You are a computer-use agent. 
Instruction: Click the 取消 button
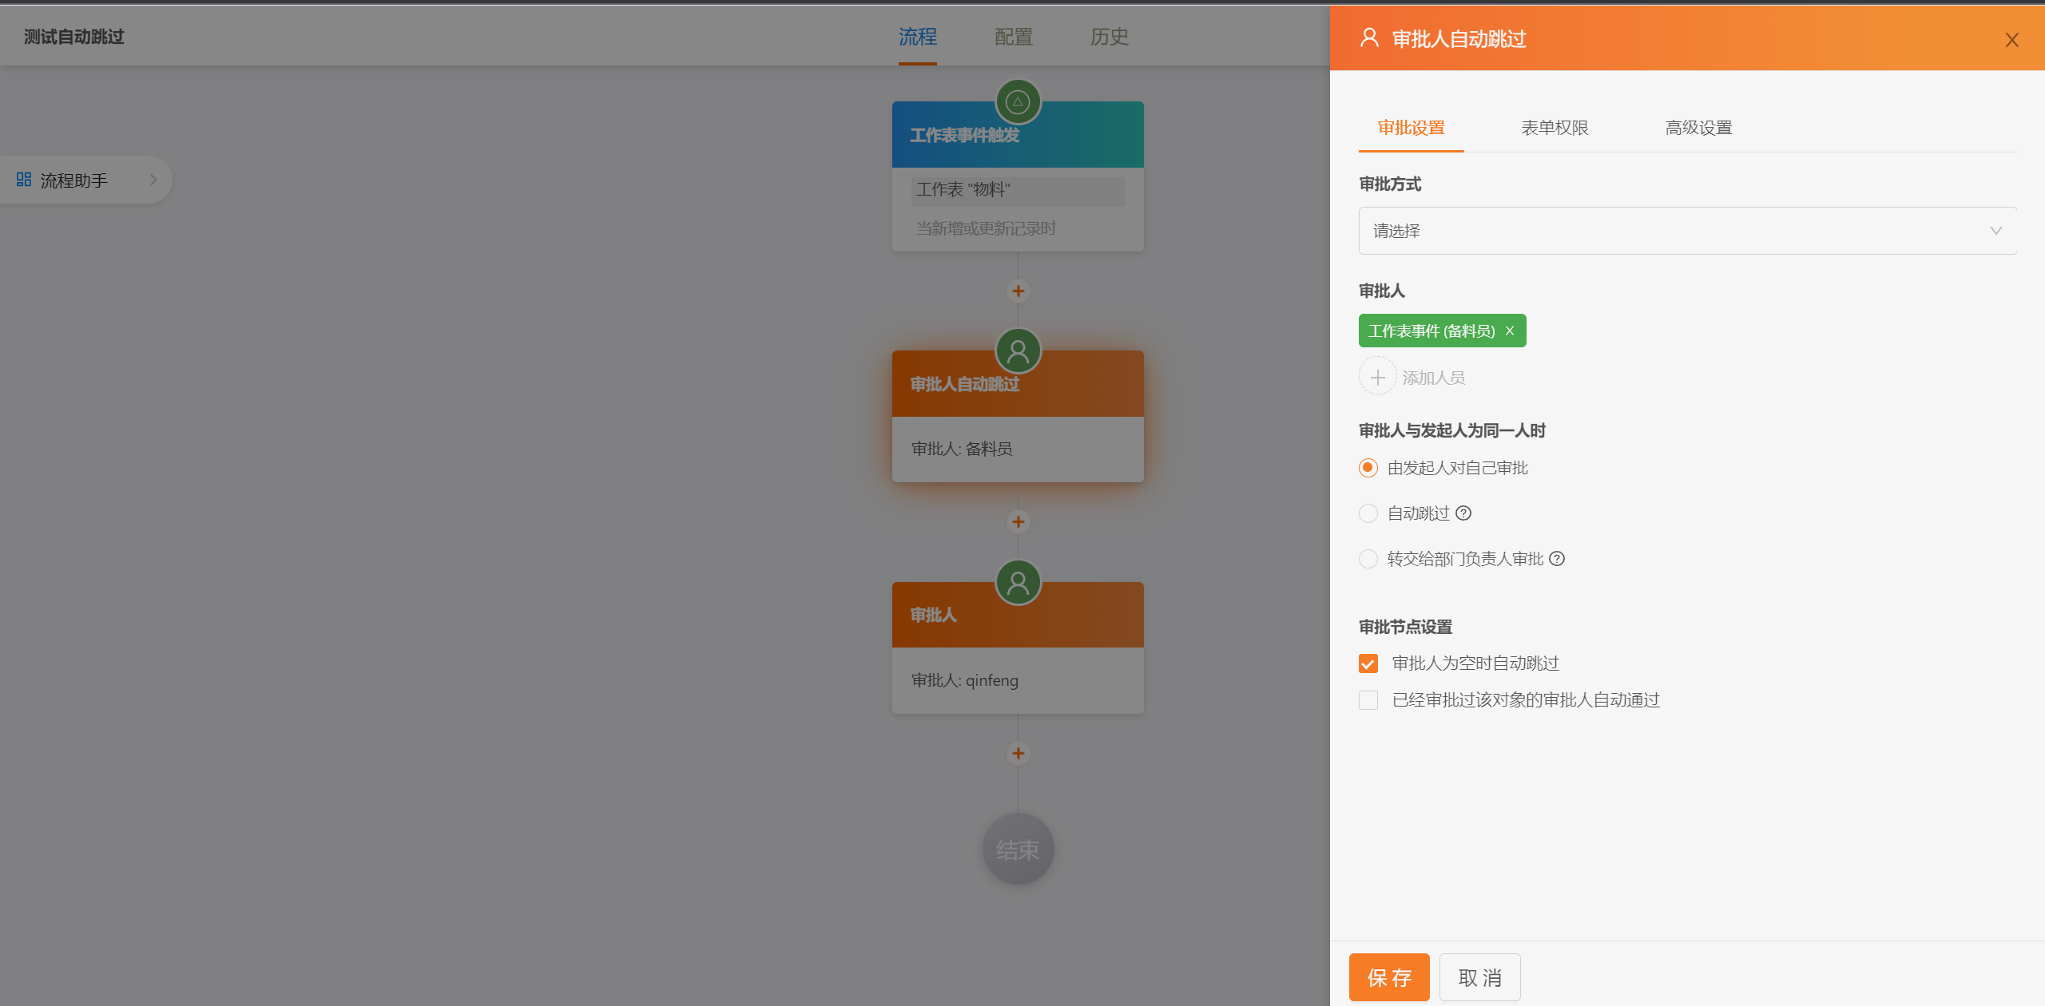point(1479,977)
